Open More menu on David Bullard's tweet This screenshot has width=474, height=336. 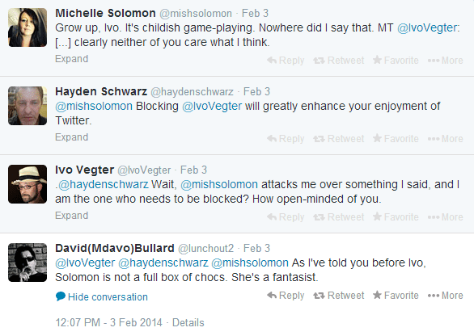[x=445, y=296]
